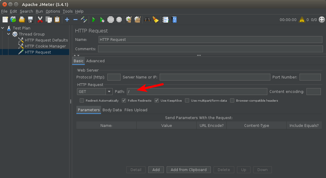Collapse the Test Plan tree node
The height and width of the screenshot is (178, 326).
[3, 28]
